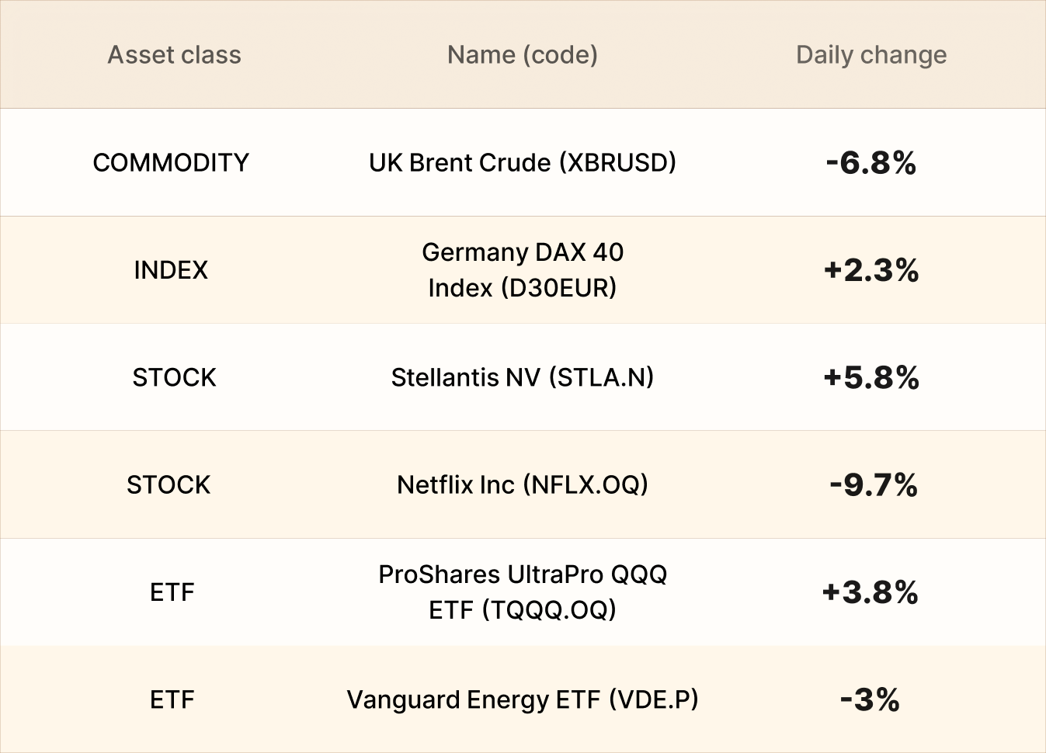Select STOCK label in the Netflix row
This screenshot has width=1046, height=753.
coord(169,485)
